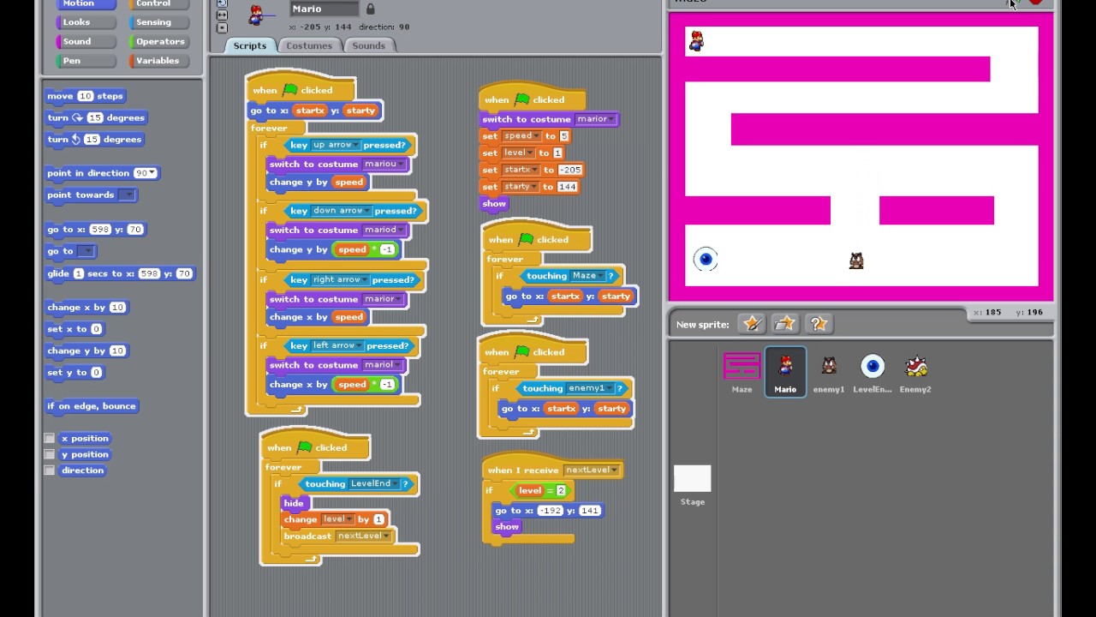Viewport: 1096px width, 617px height.
Task: Select the Mario sprite in the sprite list
Action: tap(785, 373)
